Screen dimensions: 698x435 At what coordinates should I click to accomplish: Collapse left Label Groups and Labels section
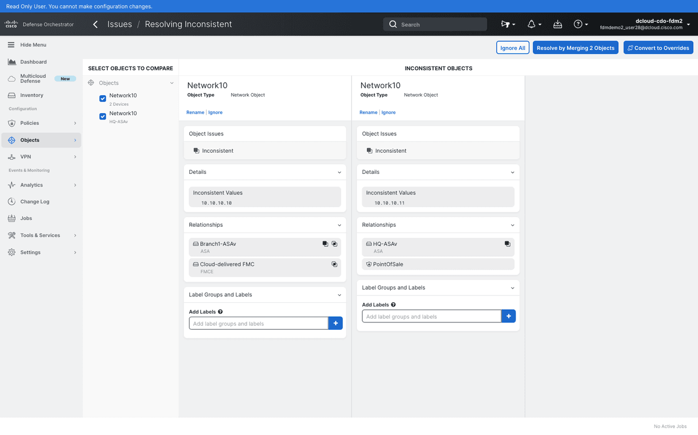click(339, 295)
